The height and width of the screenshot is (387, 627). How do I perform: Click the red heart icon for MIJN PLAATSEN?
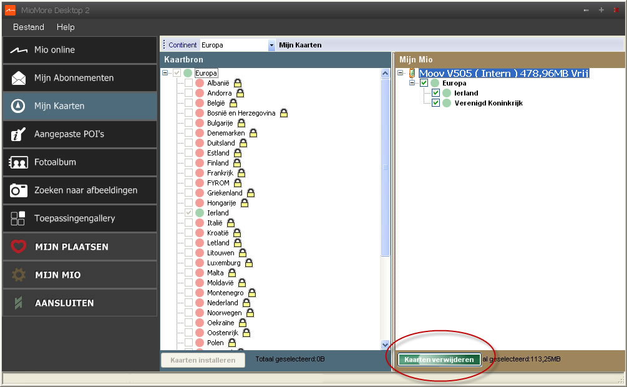18,247
